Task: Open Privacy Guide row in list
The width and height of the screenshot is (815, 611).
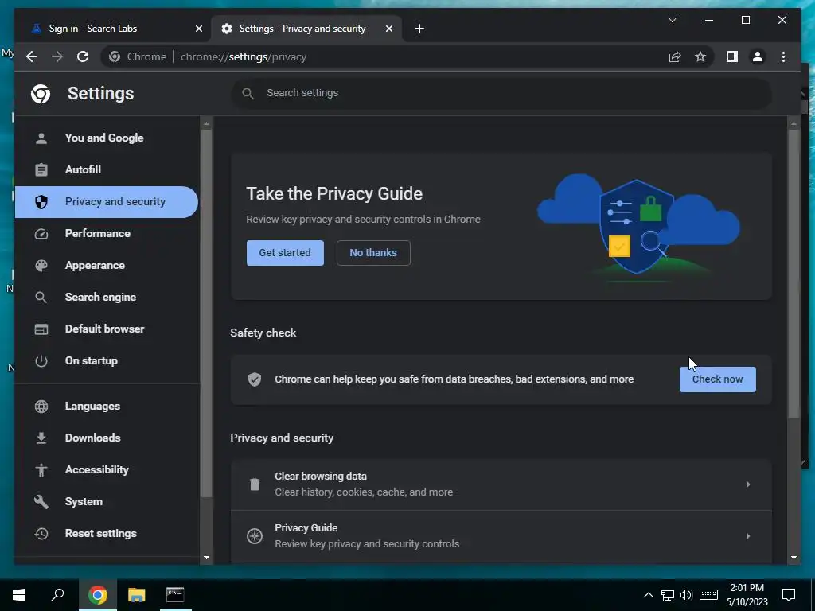Action: tap(501, 535)
